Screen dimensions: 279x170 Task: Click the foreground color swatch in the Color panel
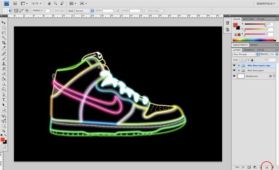coord(235,25)
